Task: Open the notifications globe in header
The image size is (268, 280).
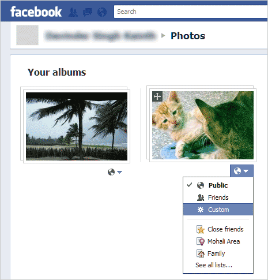Action: [x=102, y=12]
